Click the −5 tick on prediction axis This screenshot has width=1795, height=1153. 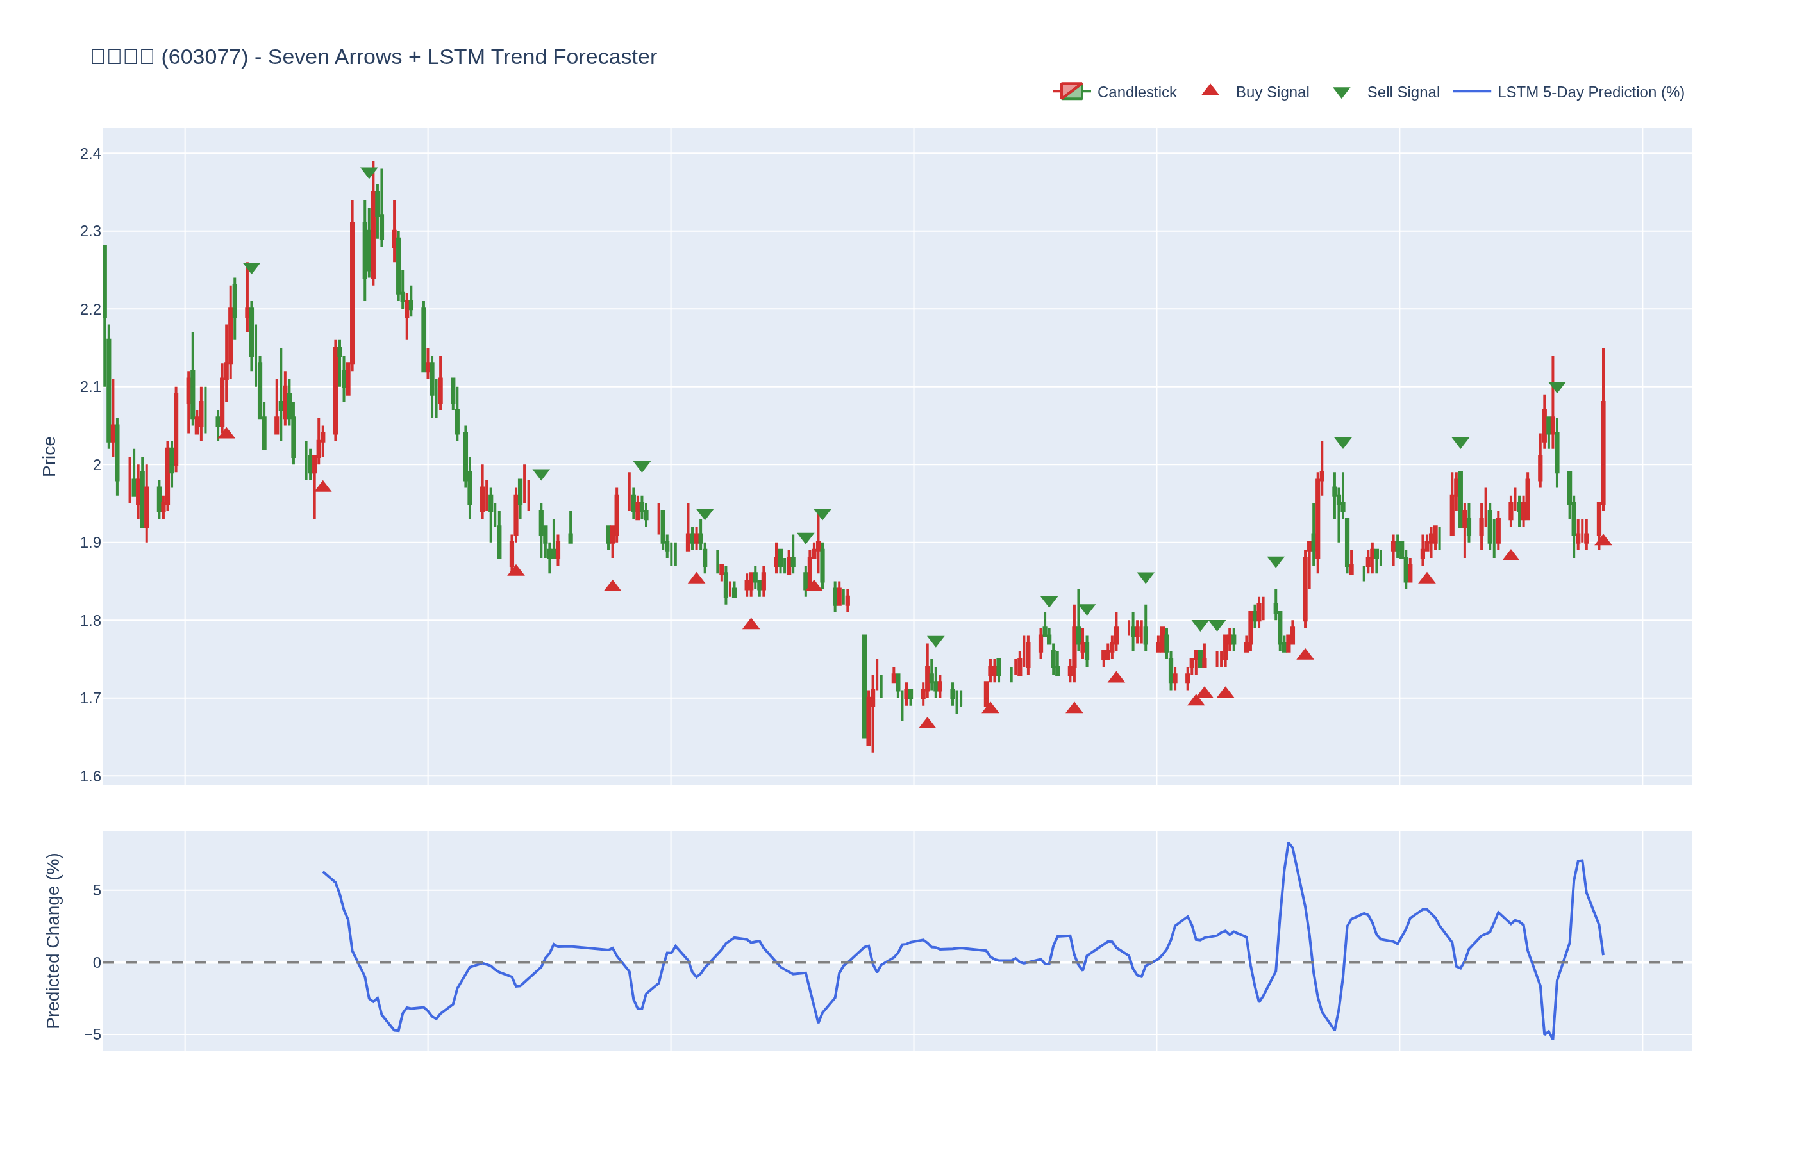[92, 1034]
